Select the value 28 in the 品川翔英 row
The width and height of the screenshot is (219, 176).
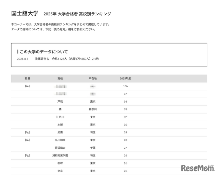click(126, 140)
